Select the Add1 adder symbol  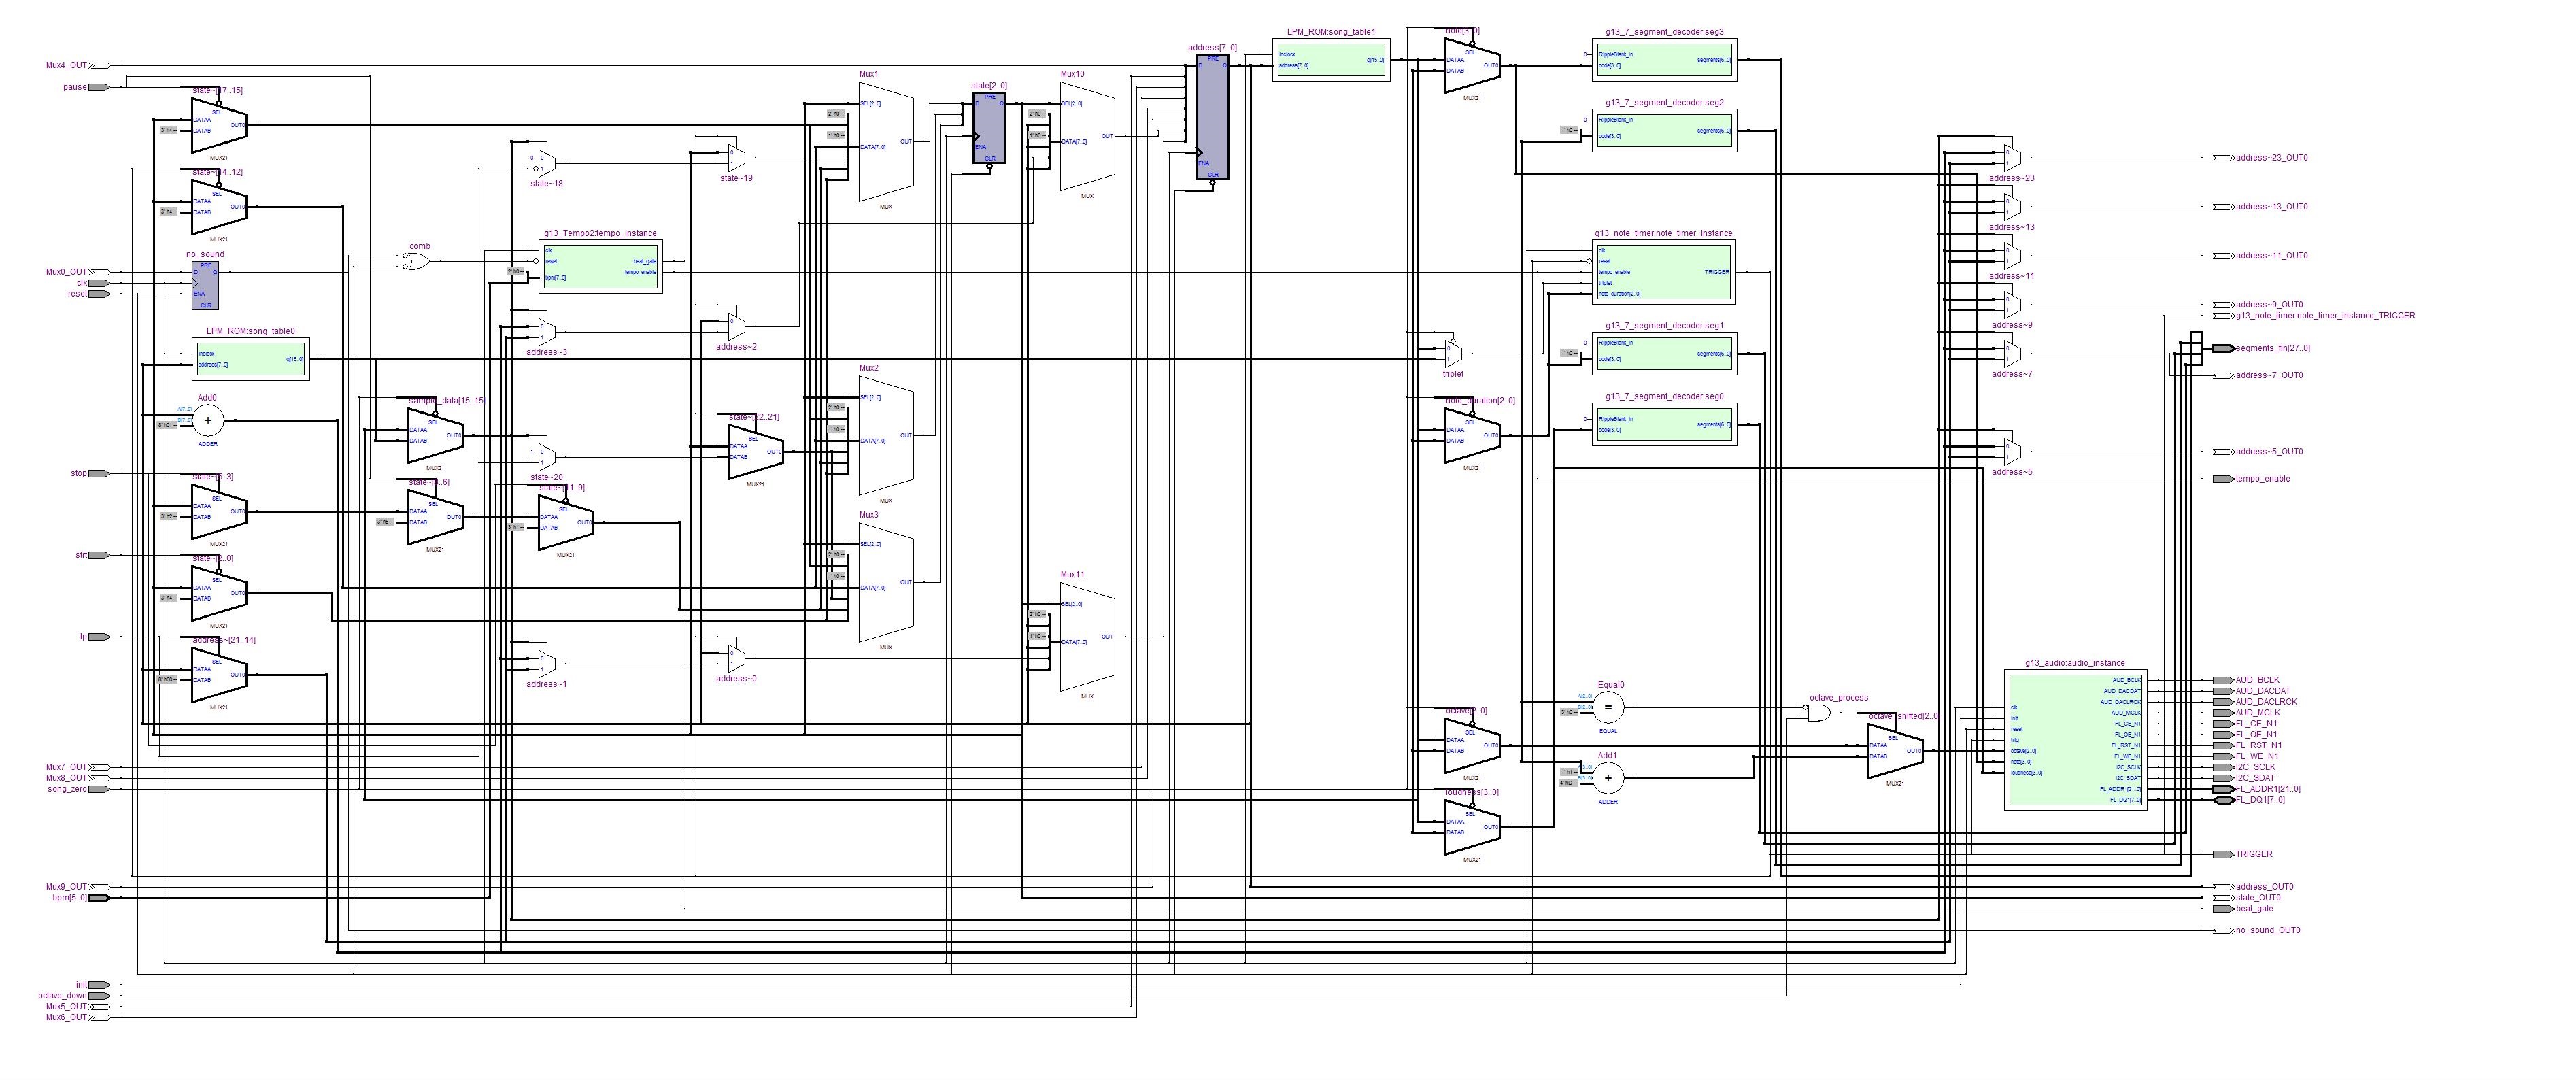(x=1608, y=778)
